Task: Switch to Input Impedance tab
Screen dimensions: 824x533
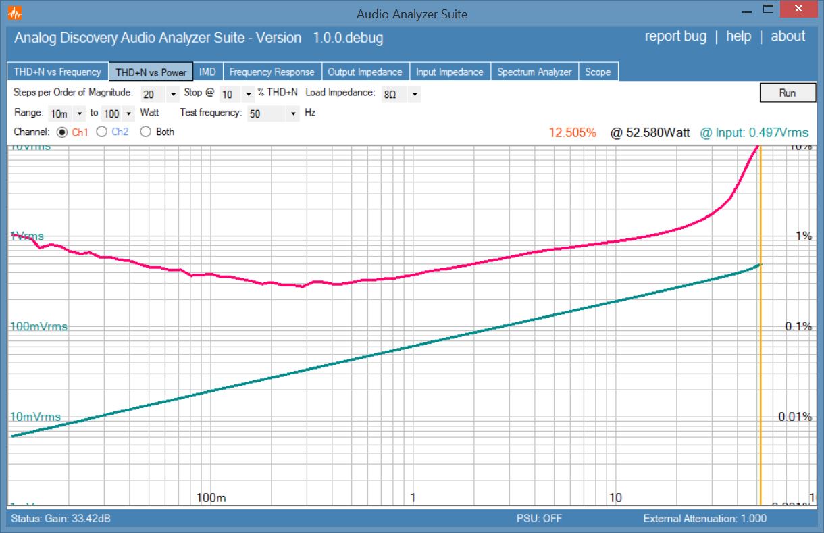Action: [450, 72]
